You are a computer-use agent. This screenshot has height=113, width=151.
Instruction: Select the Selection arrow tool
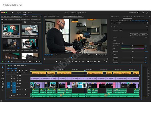click(3, 67)
